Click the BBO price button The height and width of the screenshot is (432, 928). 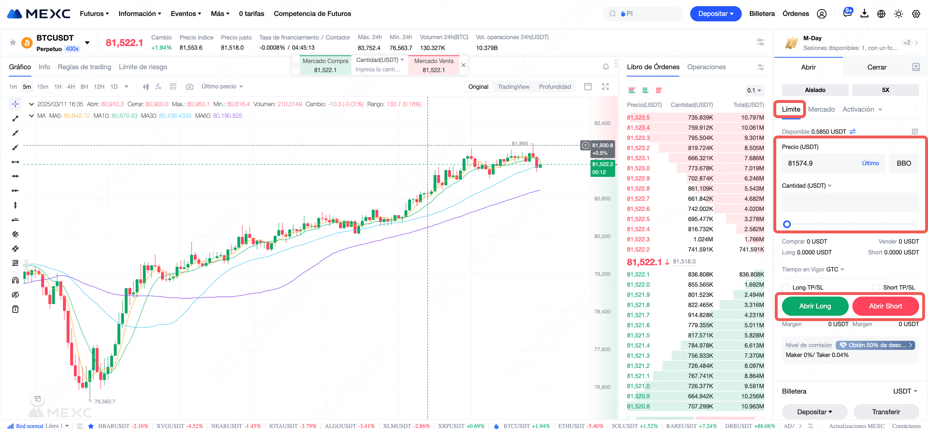tap(904, 163)
